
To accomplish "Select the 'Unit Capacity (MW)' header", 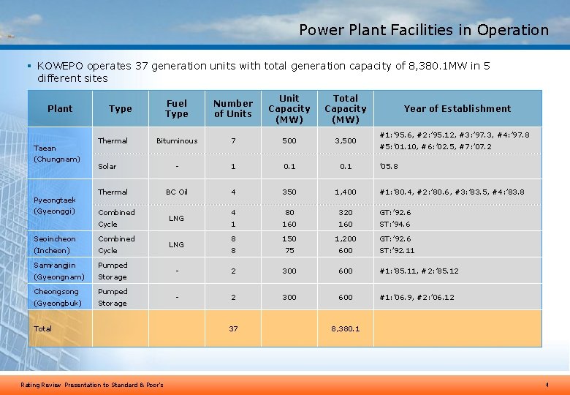I will point(289,108).
